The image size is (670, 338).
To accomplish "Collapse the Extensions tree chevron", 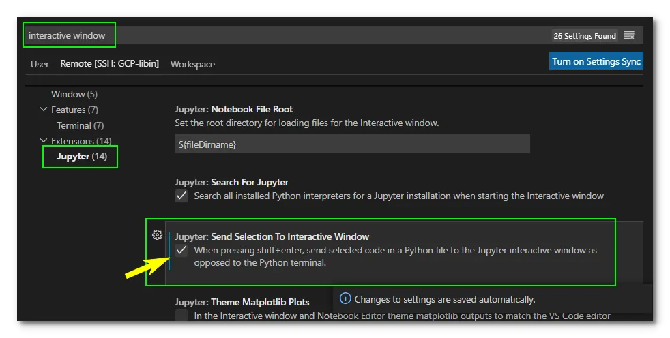I will (43, 141).
